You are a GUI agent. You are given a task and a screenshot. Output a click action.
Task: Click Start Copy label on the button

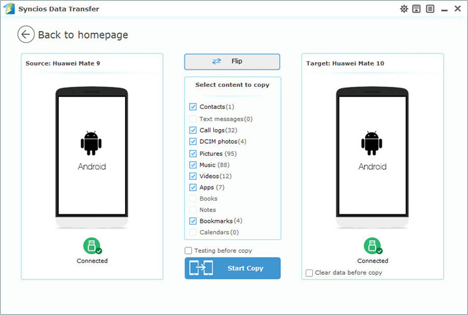coord(245,268)
